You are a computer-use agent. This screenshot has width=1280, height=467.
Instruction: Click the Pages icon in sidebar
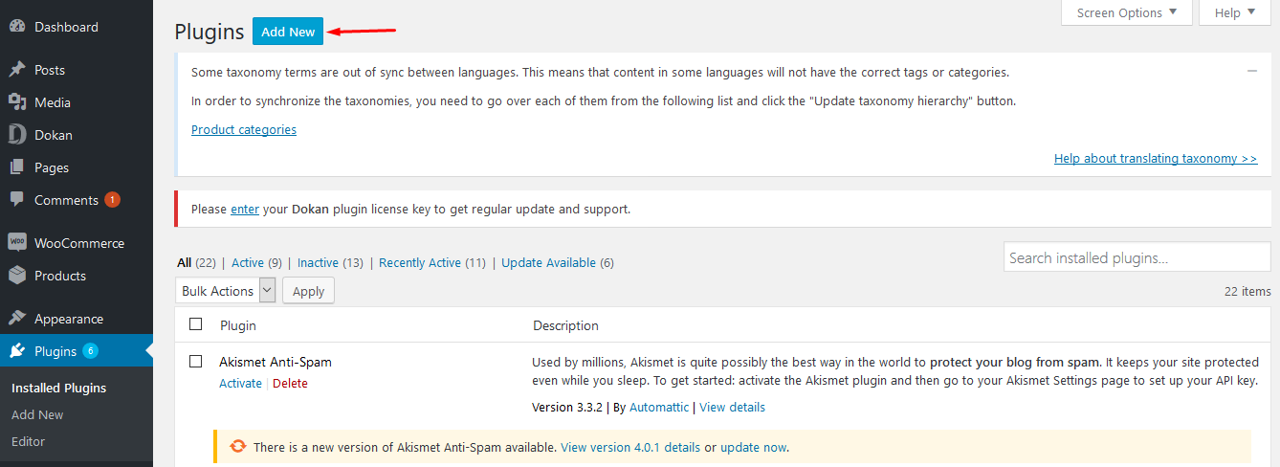(17, 167)
